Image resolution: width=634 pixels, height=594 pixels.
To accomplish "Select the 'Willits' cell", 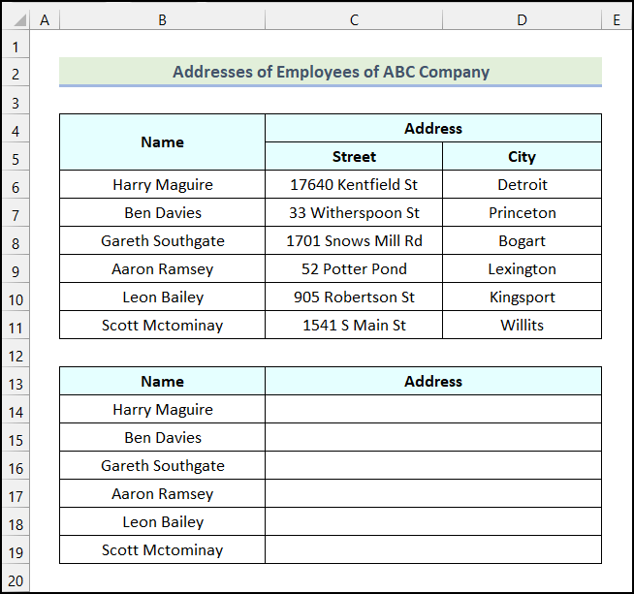I will click(522, 325).
